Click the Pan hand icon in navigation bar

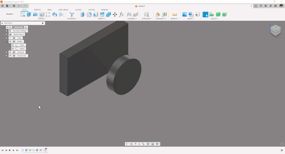click(136, 144)
